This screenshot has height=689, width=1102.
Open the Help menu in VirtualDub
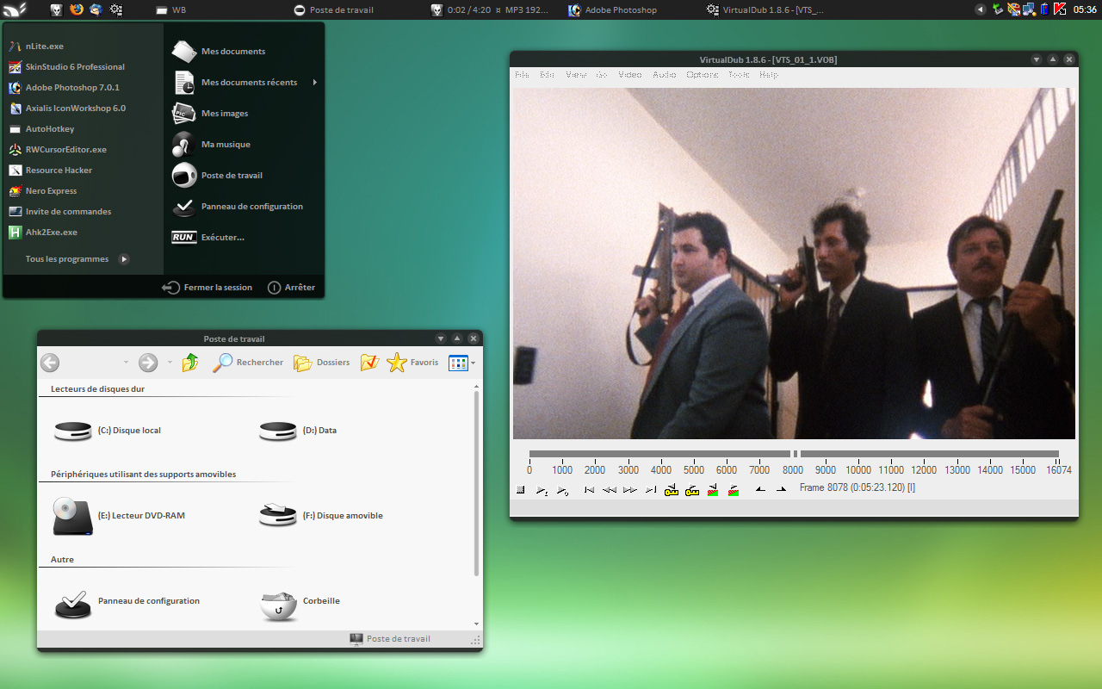coord(769,75)
